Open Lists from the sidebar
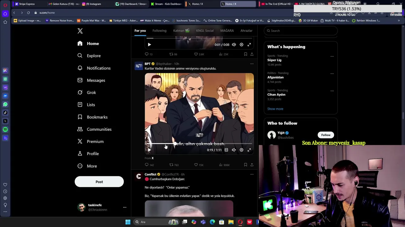The image size is (405, 227). click(86, 105)
